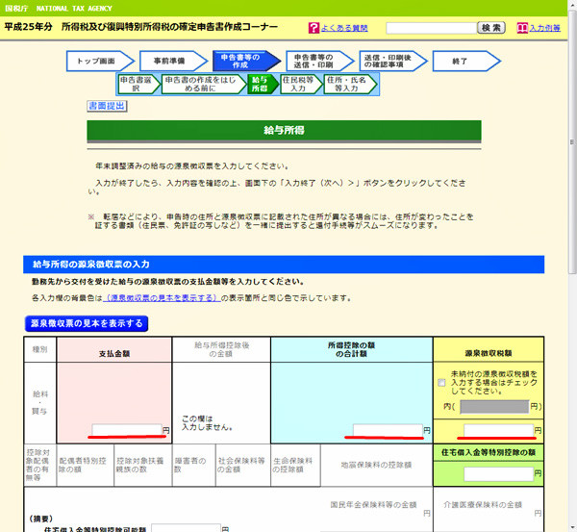Click the 地震保険料の控除額 cell
The width and height of the screenshot is (577, 532).
coord(376,465)
